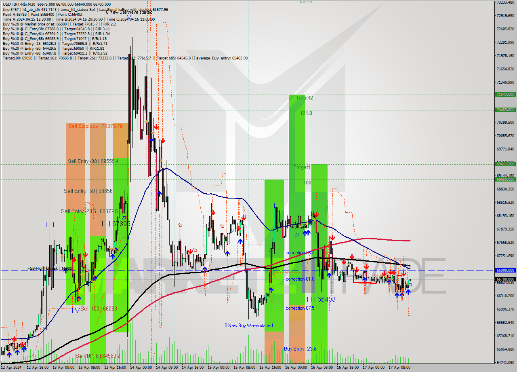The height and width of the screenshot is (372, 517).
Task: Click 65054.880 on the price axis
Action: (505, 349)
